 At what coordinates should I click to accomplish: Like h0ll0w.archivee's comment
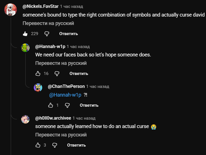pos(38,145)
